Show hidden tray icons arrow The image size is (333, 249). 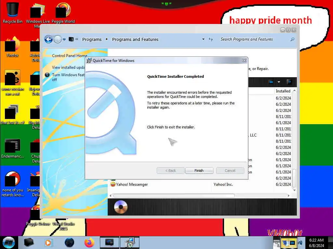coord(276,243)
